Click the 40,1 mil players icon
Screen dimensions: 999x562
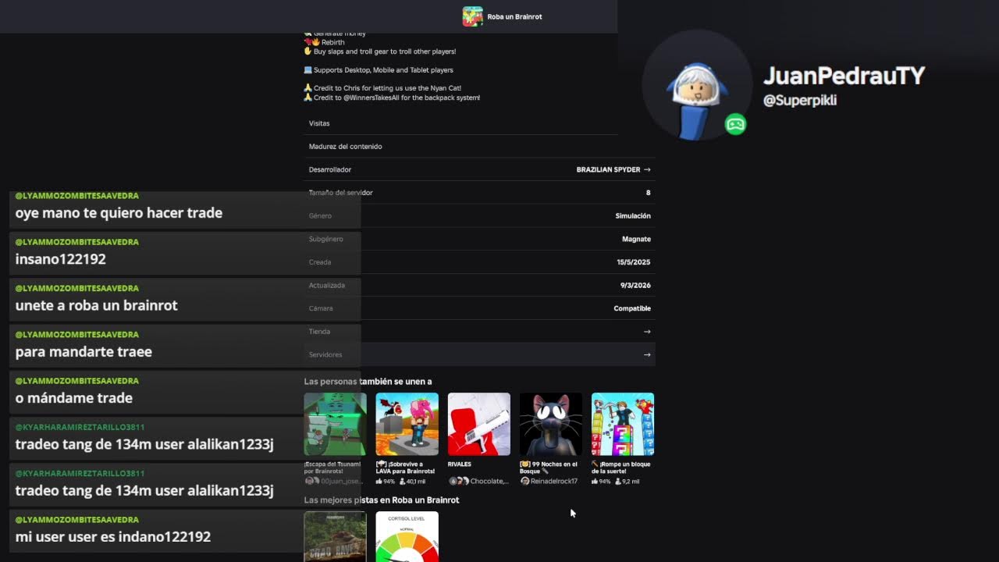(x=403, y=482)
